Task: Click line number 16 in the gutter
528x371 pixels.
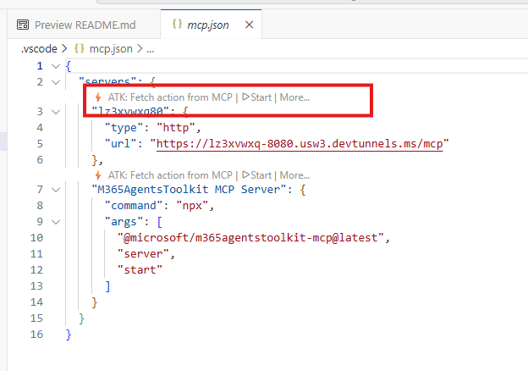Action: point(36,335)
